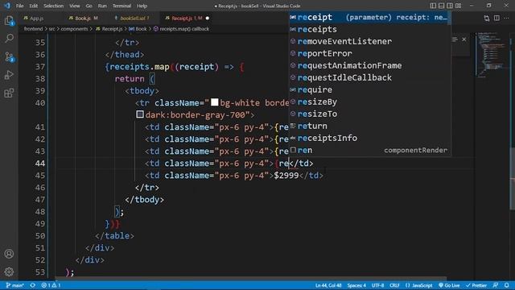The width and height of the screenshot is (515, 290).
Task: Expand the frontend breadcrumb
Action: click(33, 29)
